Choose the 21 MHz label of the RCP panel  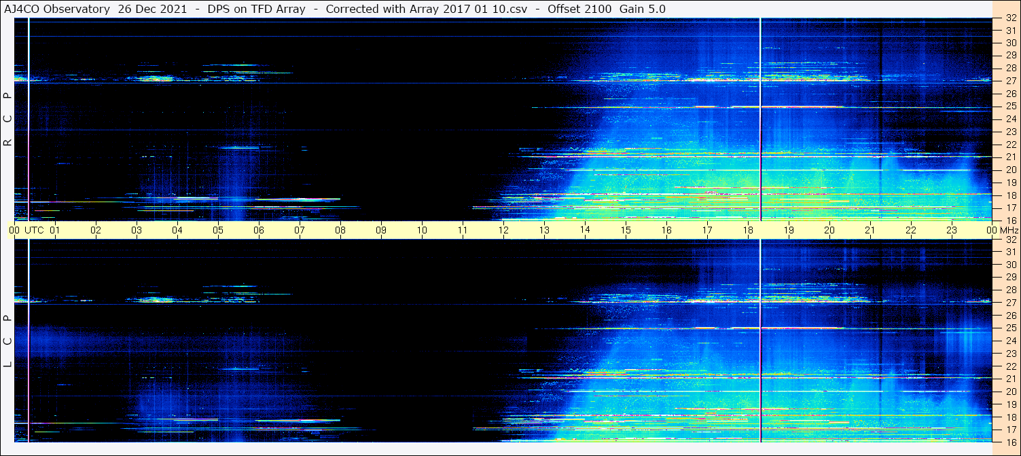click(1010, 157)
